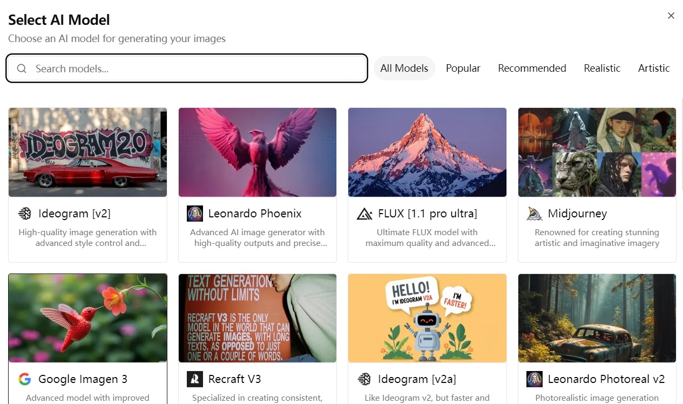The width and height of the screenshot is (683, 404).
Task: Click the Leonardo Phoenix avatar icon
Action: (195, 214)
